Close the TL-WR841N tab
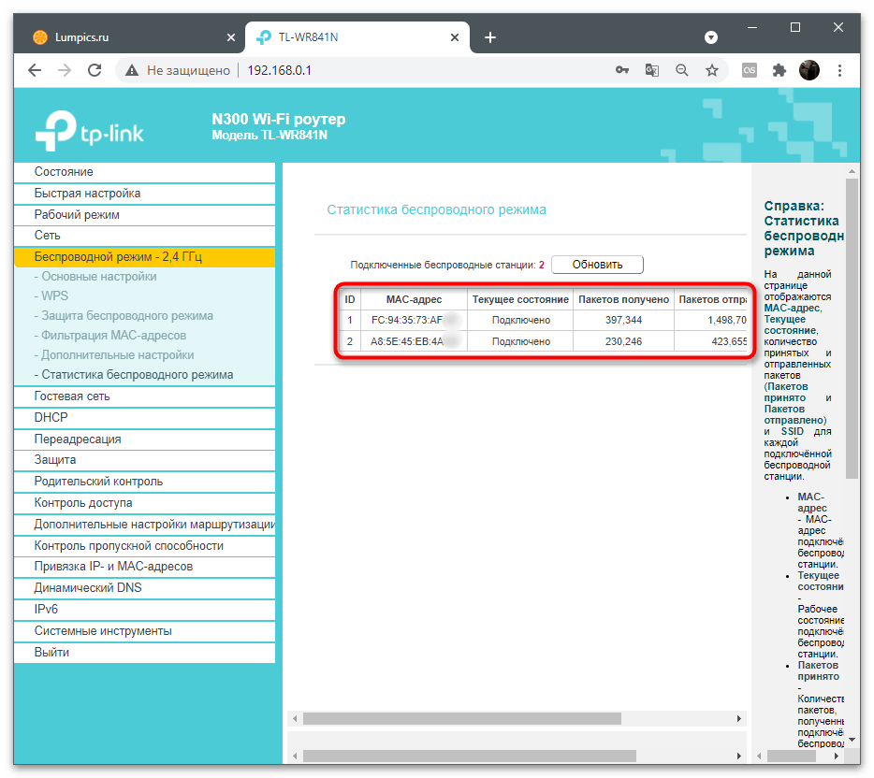The height and width of the screenshot is (778, 874). click(x=455, y=37)
